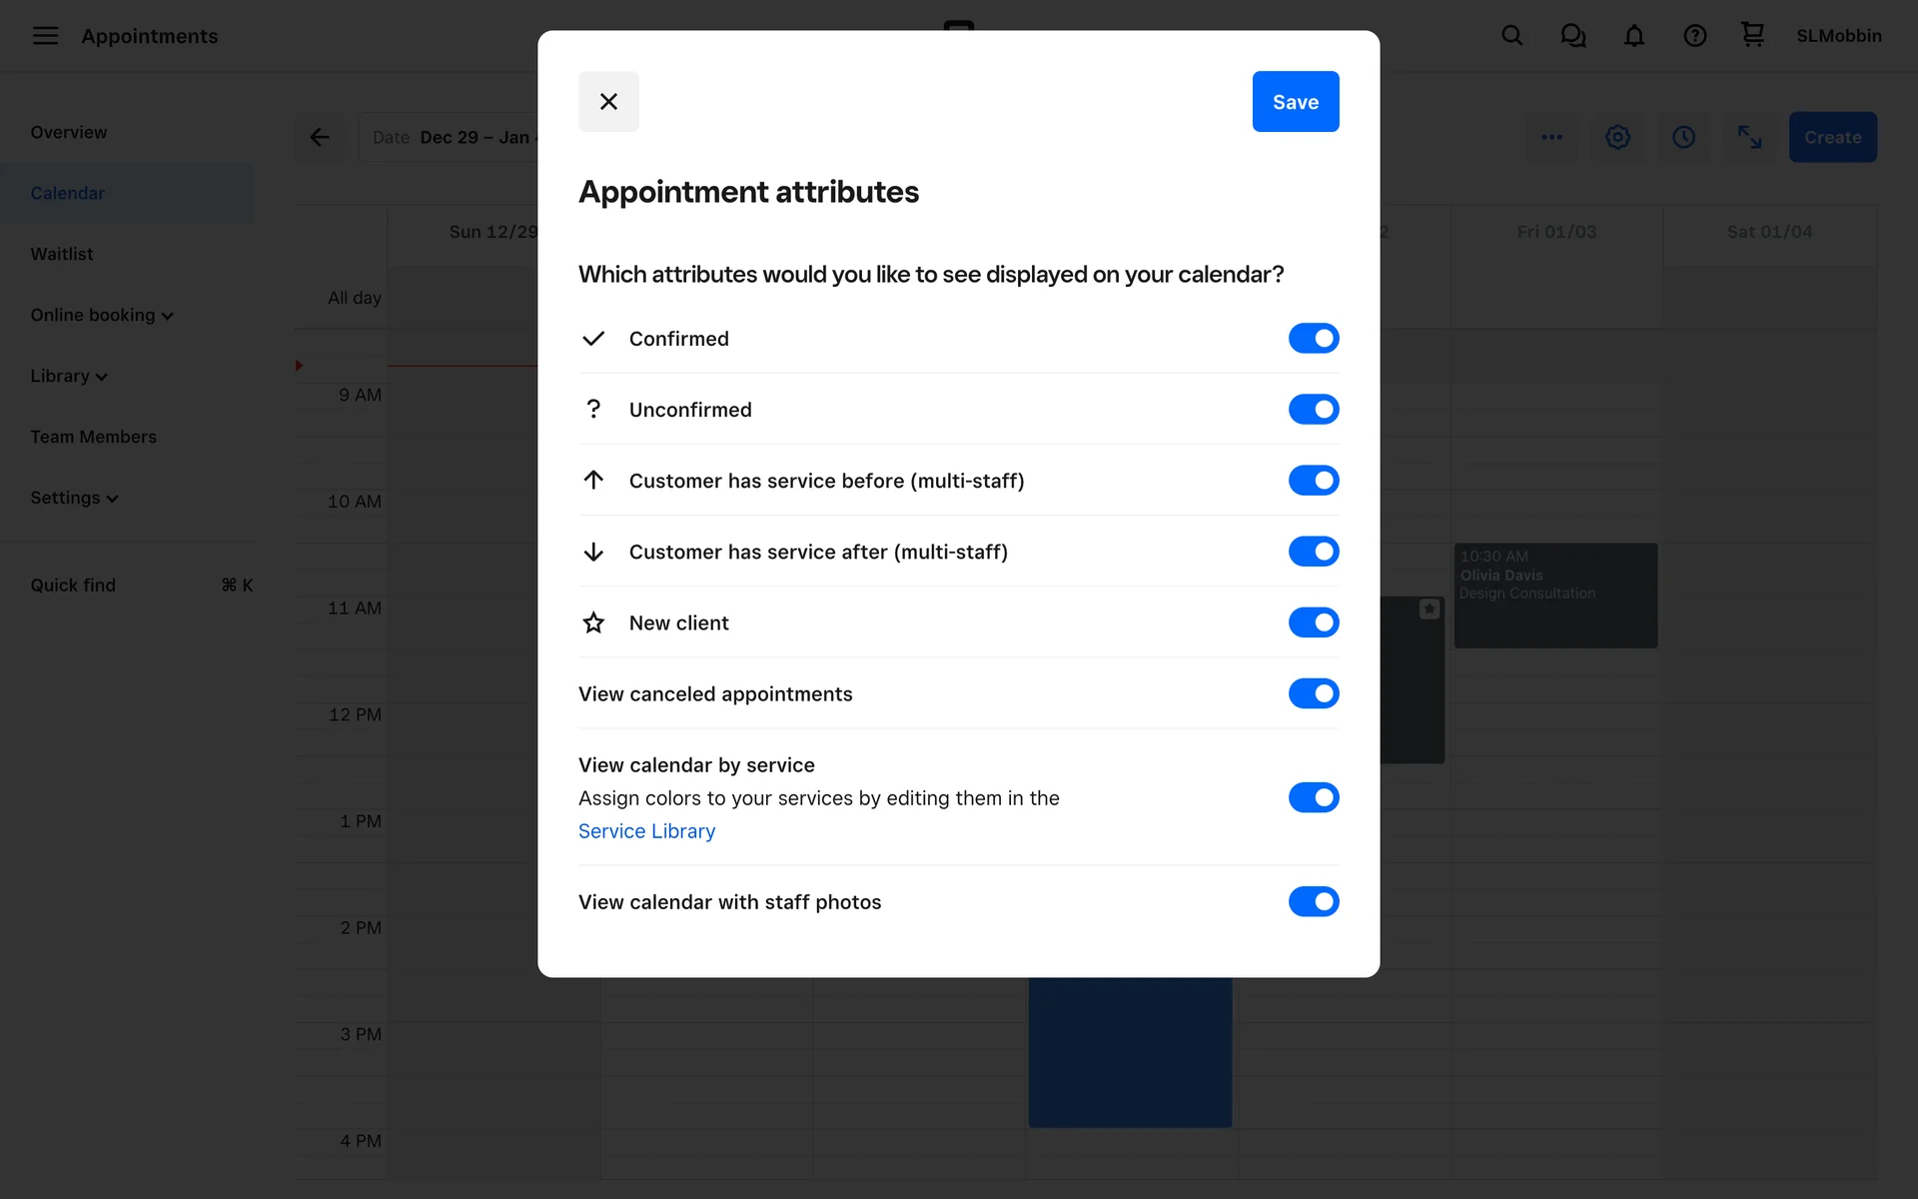Click the search magnifier icon
Screen dimensions: 1918x1199
(1511, 36)
